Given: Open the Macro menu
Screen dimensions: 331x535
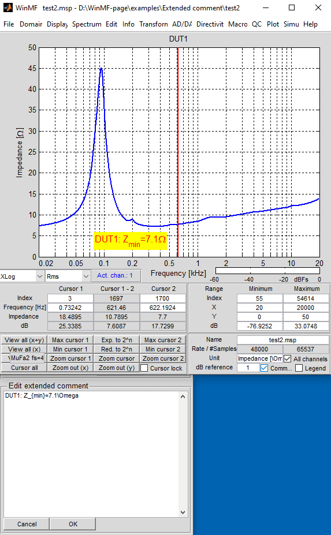Looking at the screenshot, I should point(238,24).
